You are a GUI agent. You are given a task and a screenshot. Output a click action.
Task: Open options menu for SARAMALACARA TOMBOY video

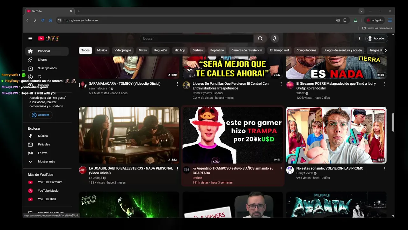coord(177,84)
